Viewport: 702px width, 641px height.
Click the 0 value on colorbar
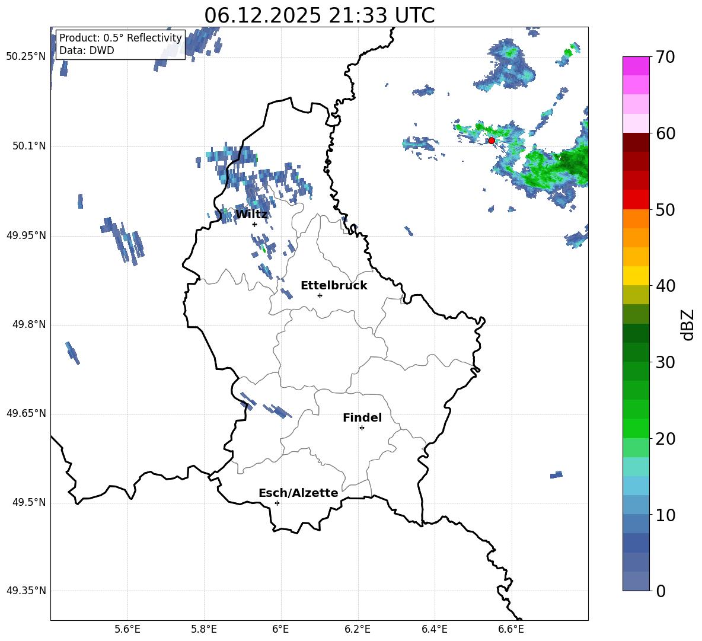661,591
